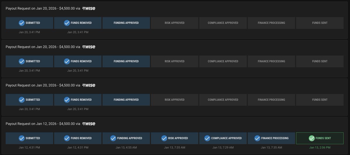The height and width of the screenshot is (155, 350).
Task: Select Funds Sent step in the first Jan 20 payout
Action: pos(320,23)
